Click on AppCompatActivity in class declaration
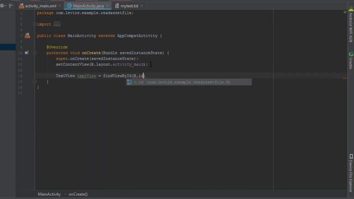 point(137,35)
